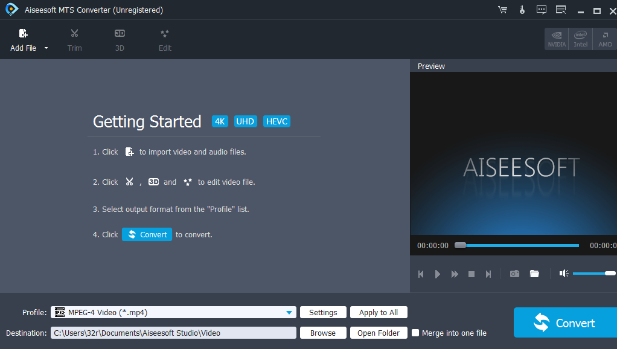Enable Merge into one file checkbox
Image resolution: width=617 pixels, height=349 pixels.
[x=415, y=333]
